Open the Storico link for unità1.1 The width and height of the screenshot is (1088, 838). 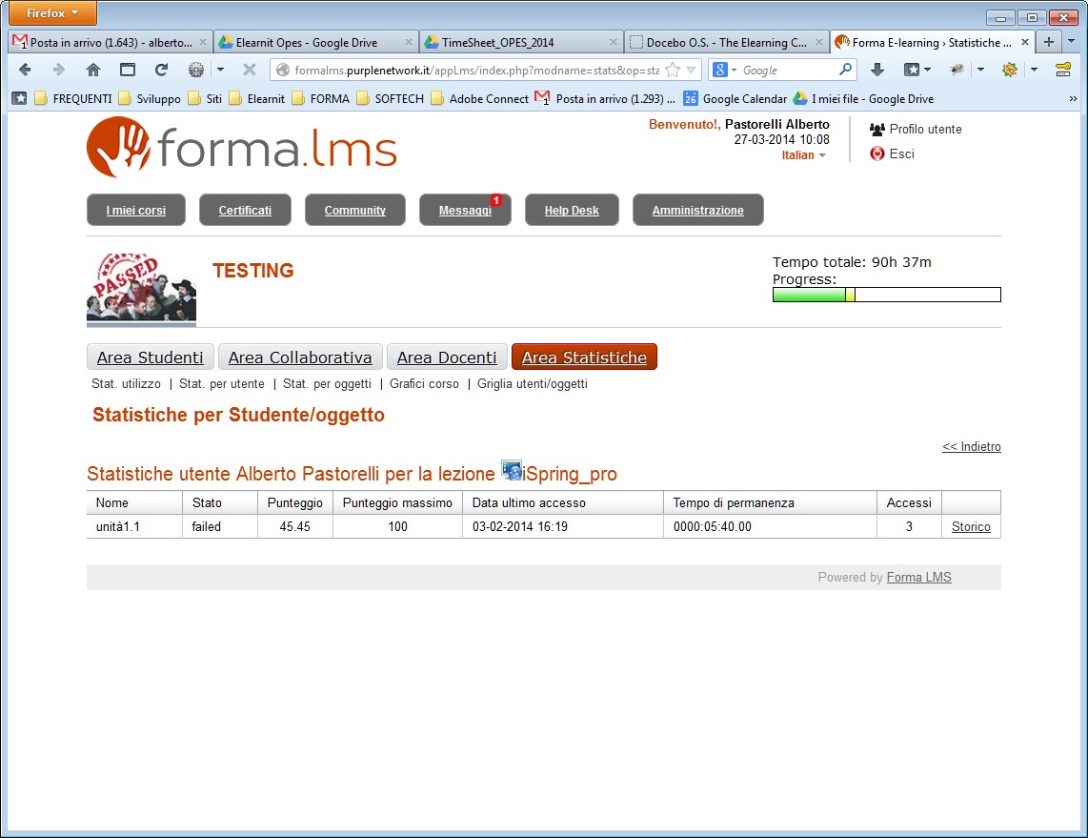pyautogui.click(x=971, y=527)
